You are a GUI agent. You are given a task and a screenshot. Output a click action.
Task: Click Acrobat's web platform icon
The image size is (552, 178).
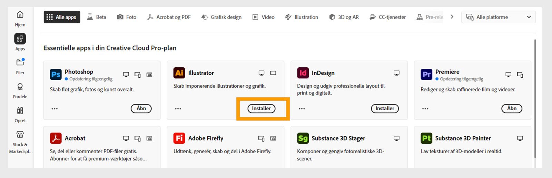point(149,138)
